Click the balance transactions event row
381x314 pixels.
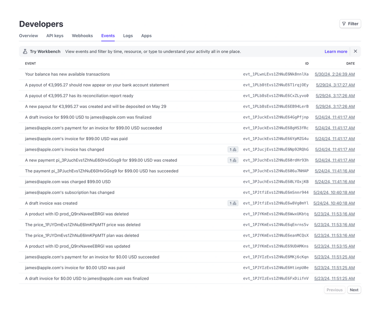(127, 74)
